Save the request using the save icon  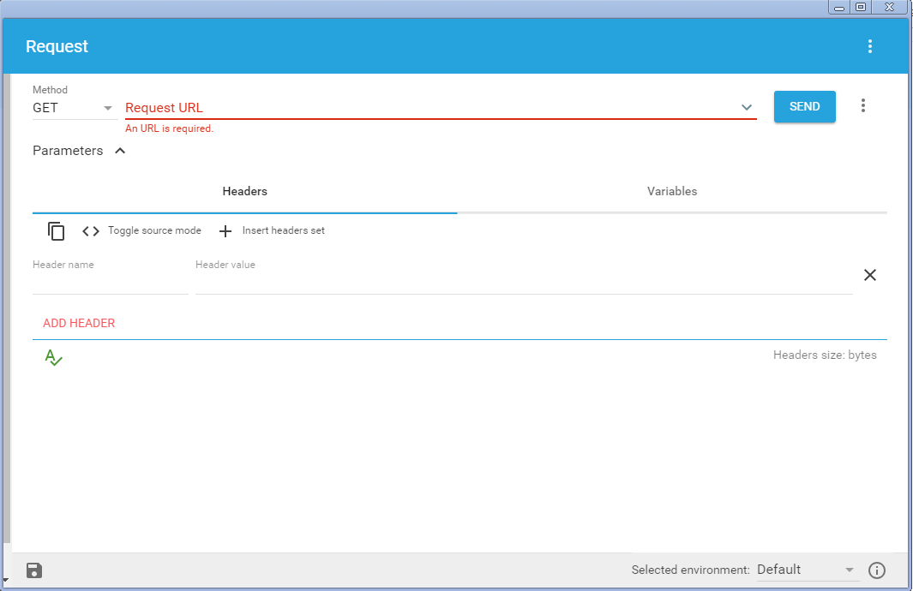33,570
